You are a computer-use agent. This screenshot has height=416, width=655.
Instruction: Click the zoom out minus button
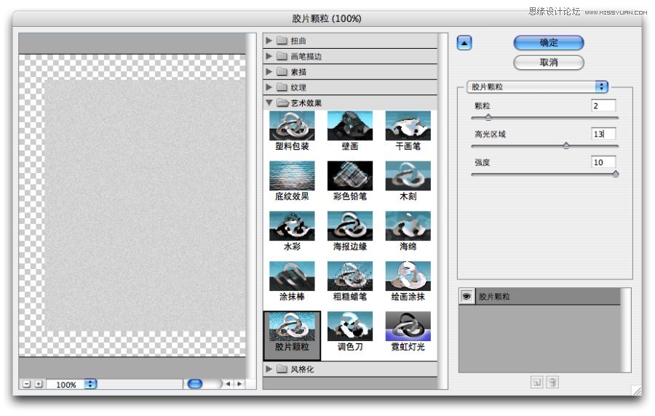[27, 384]
